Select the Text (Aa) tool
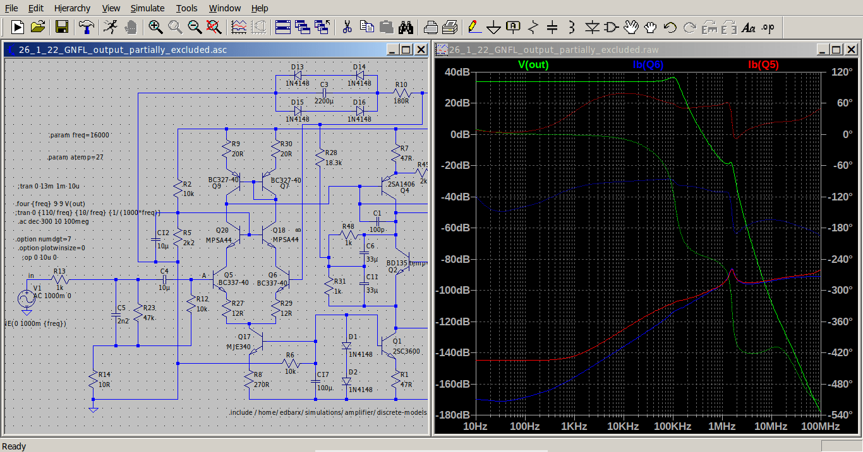Viewport: 863px width, 452px height. click(x=749, y=27)
